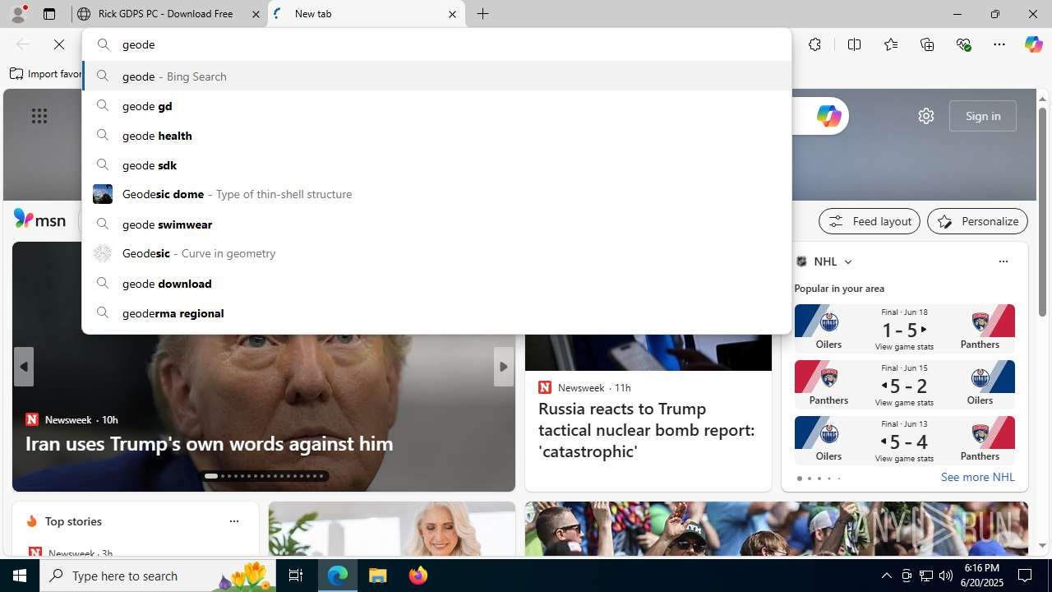
Task: Click Import favorites bookmark item
Action: [46, 74]
